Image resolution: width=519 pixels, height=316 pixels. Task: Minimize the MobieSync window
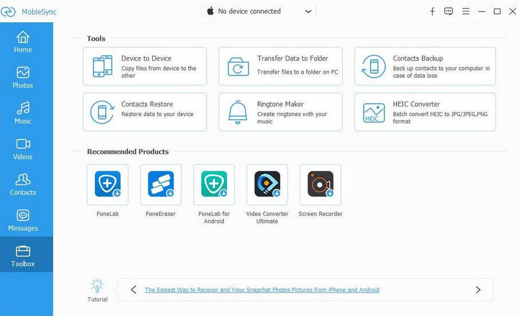(482, 11)
